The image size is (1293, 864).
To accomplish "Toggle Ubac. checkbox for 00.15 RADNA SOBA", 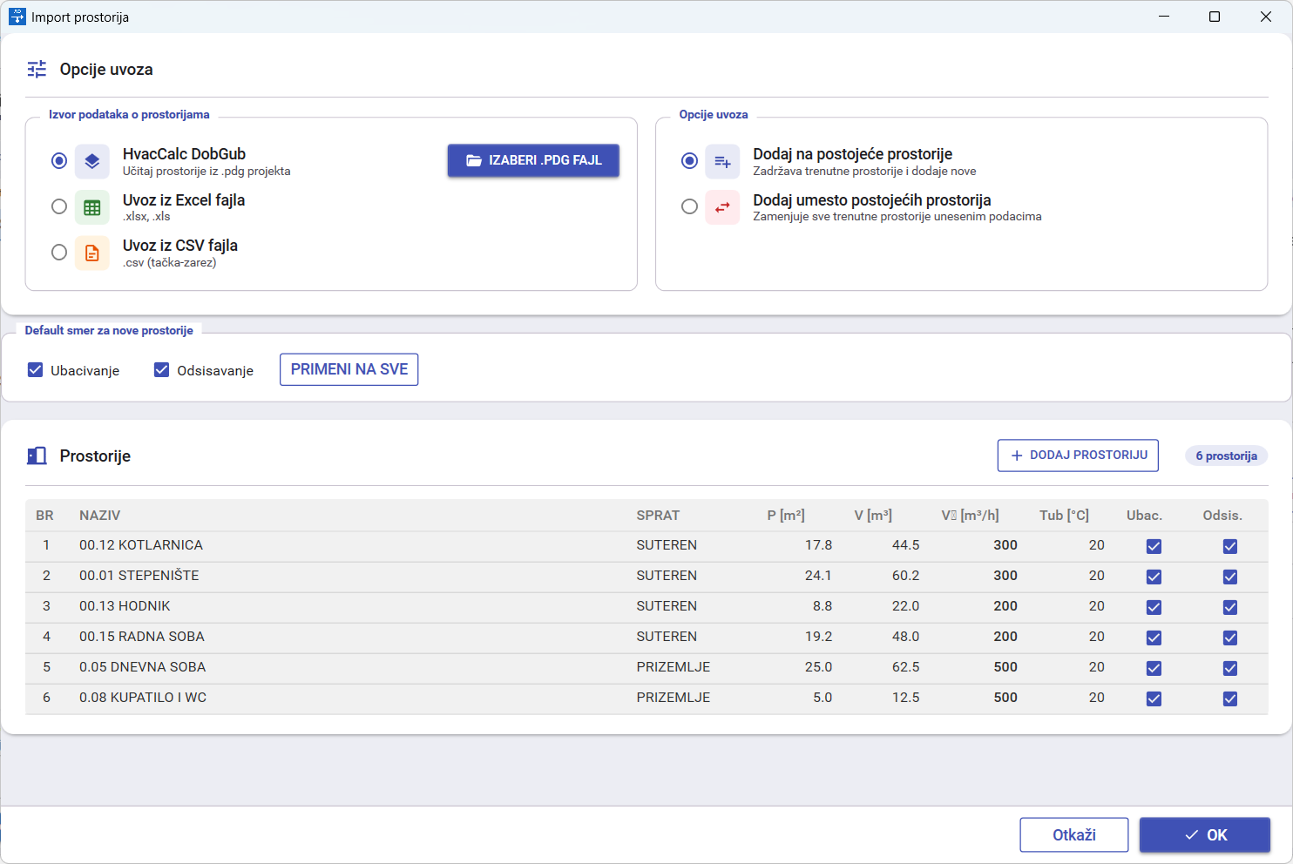I will 1154,638.
